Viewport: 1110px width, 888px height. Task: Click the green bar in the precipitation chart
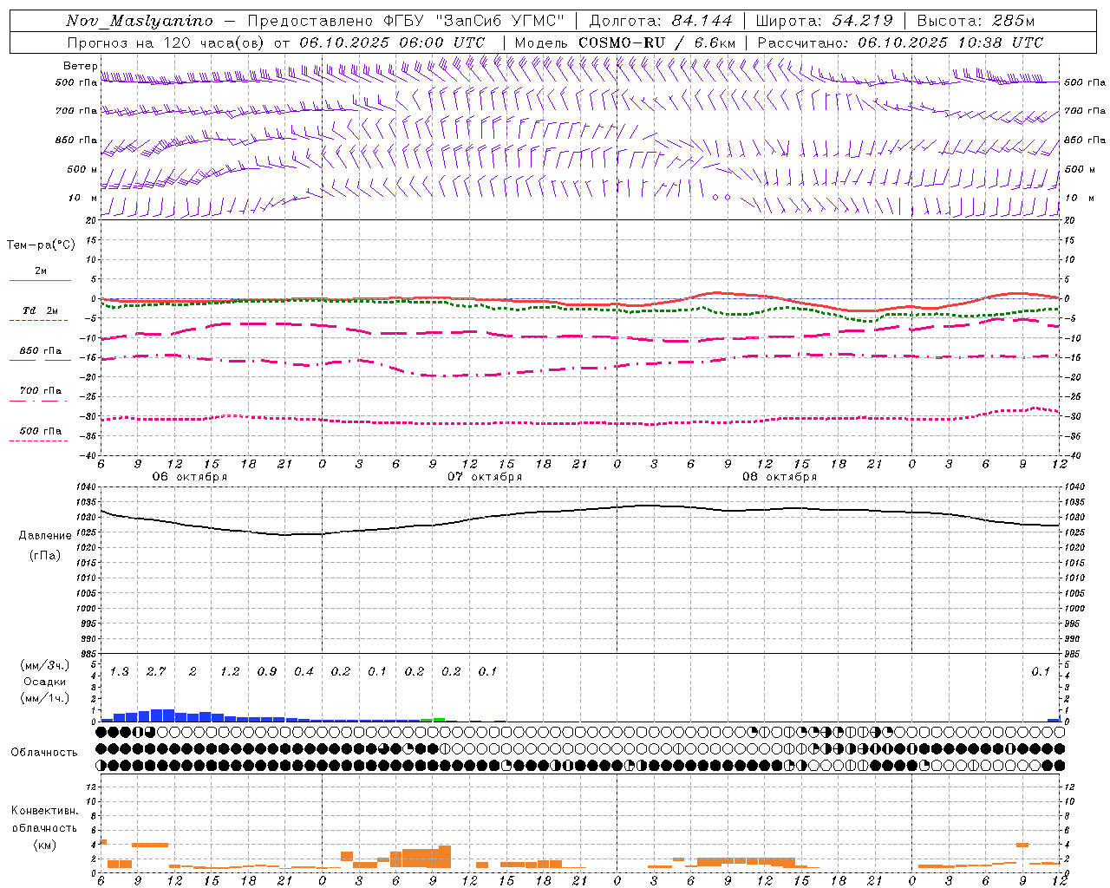[x=434, y=720]
